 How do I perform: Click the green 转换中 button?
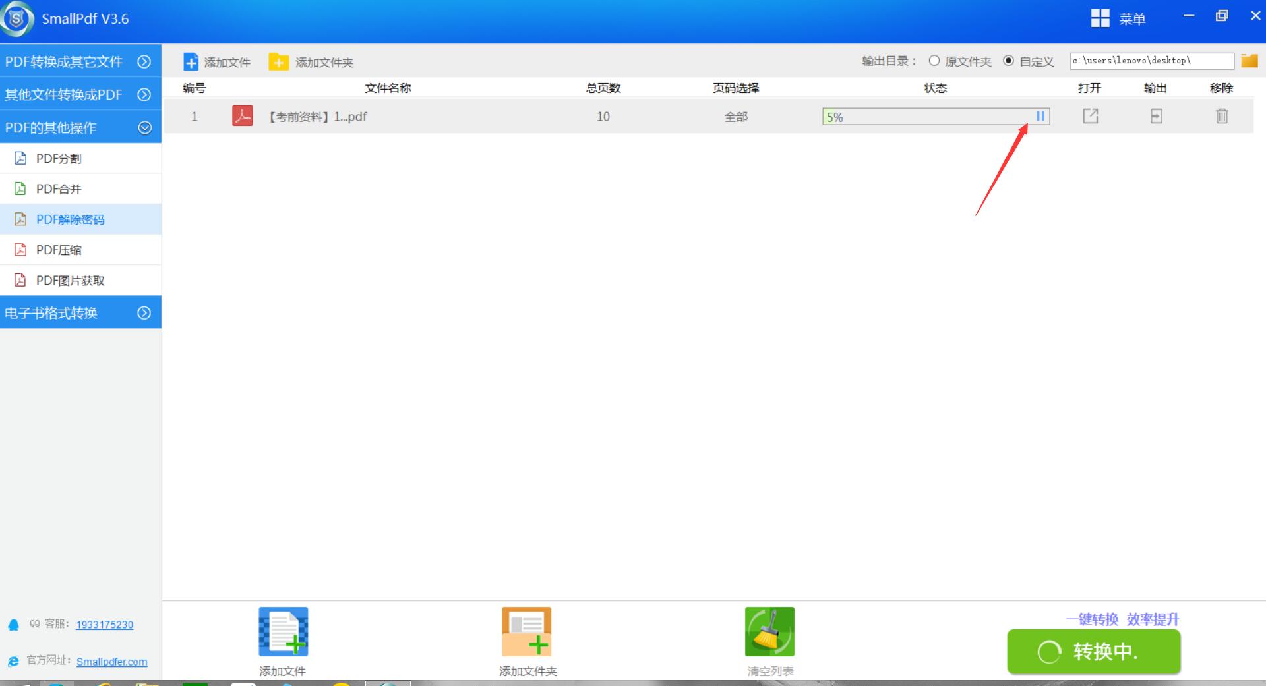coord(1093,652)
